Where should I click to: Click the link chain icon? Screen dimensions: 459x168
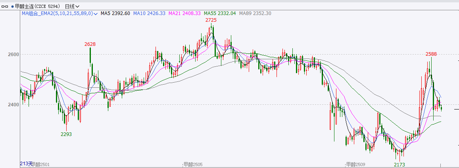coord(5,6)
